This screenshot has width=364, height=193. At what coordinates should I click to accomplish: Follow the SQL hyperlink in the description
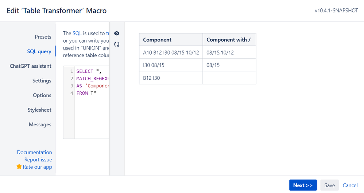77,33
